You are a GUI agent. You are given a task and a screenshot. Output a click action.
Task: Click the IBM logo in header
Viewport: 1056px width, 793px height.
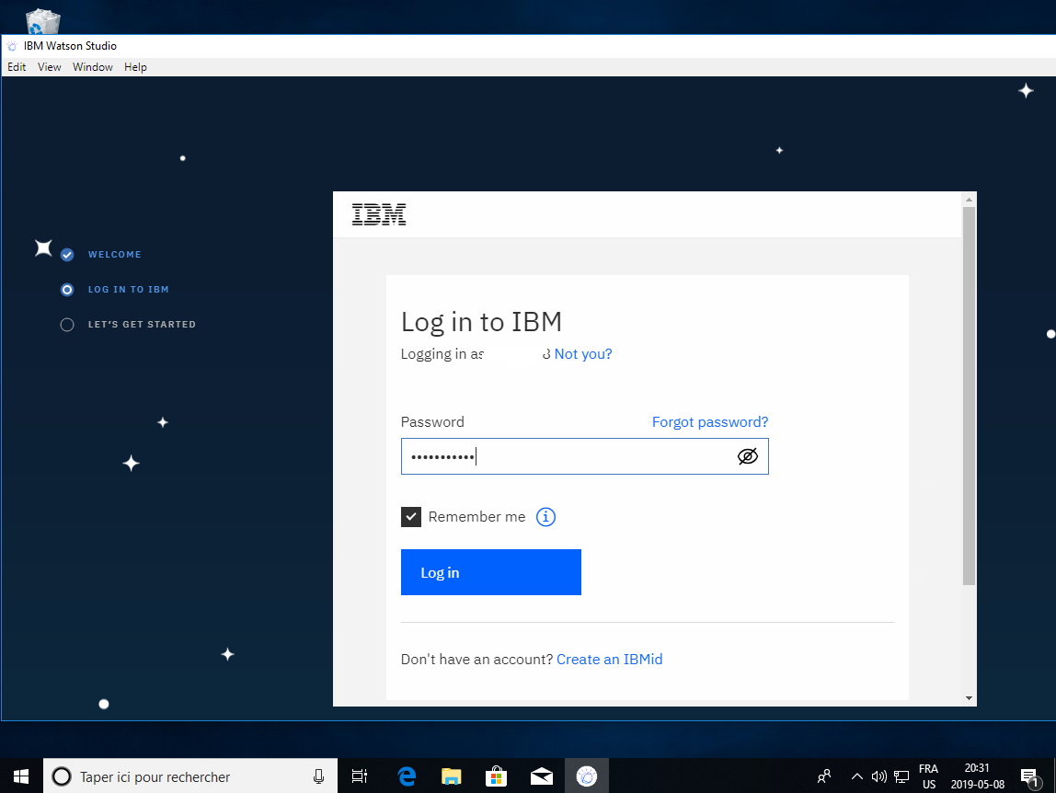[379, 215]
